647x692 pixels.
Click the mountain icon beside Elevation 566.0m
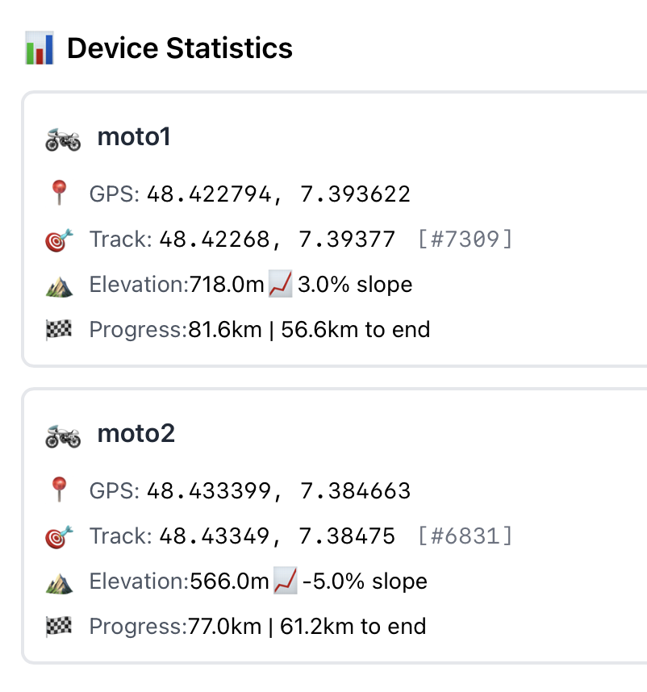coord(59,582)
